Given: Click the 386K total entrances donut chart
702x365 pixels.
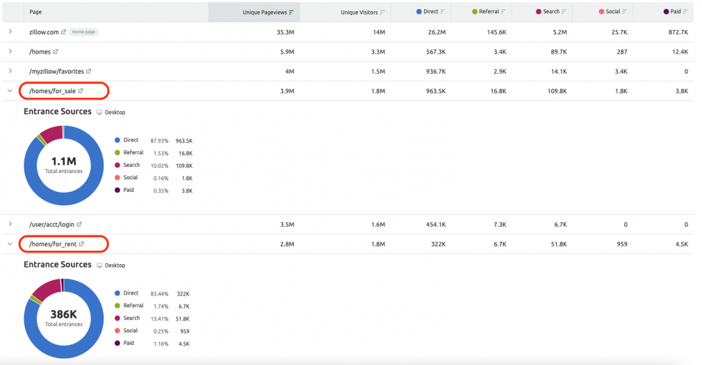Looking at the screenshot, I should pos(63,317).
